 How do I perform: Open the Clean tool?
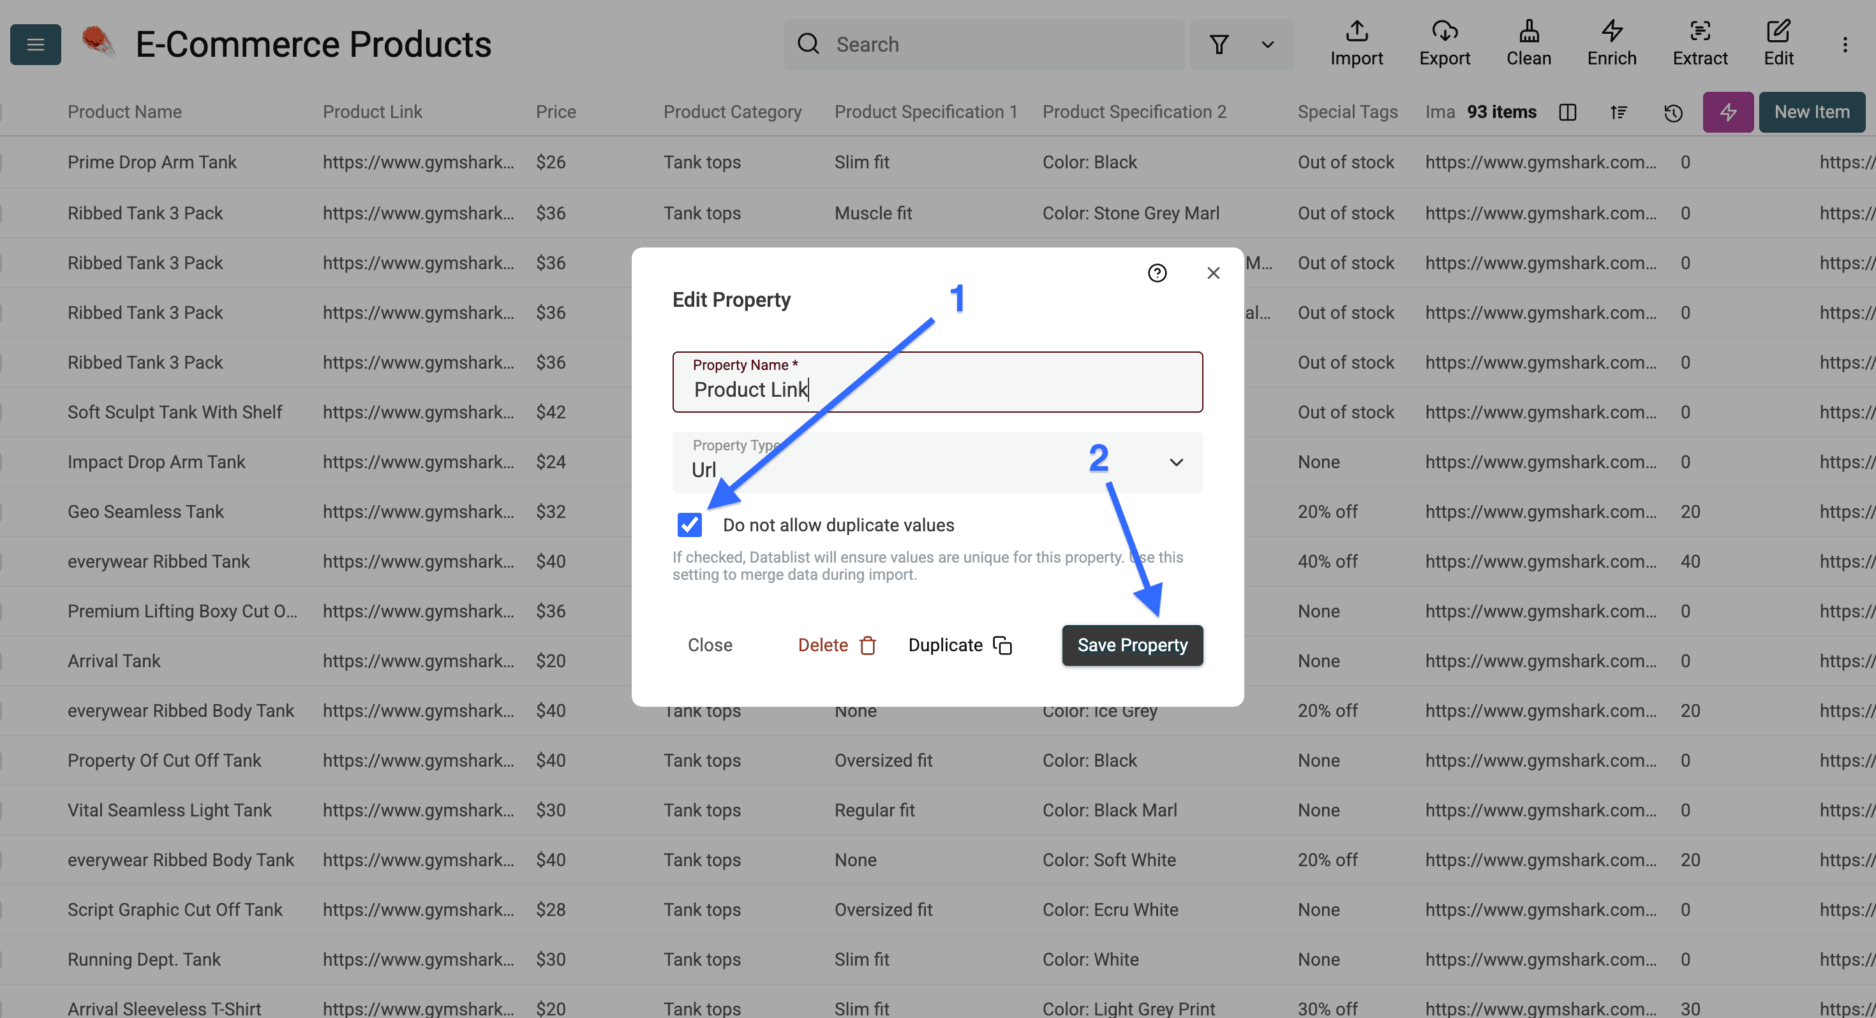point(1528,43)
